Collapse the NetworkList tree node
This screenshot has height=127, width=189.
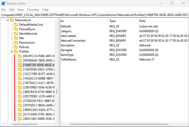coord(8,20)
